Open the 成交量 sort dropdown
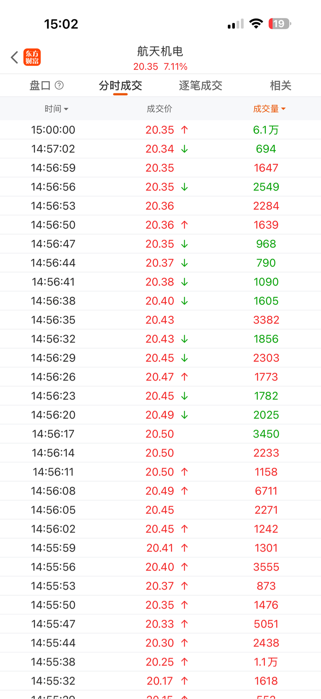 (x=269, y=109)
